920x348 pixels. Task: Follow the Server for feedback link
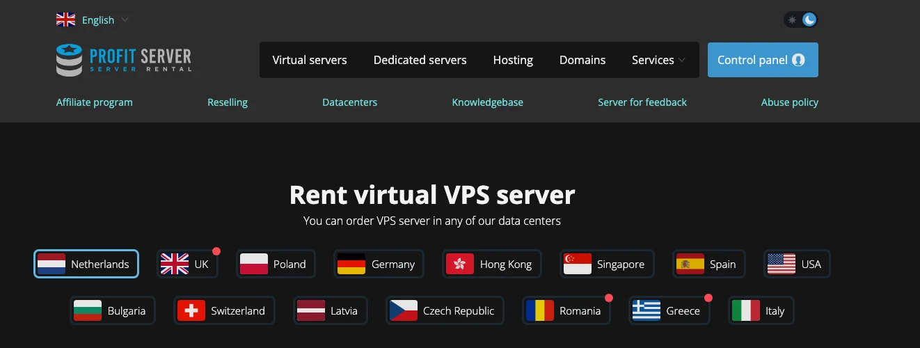click(642, 102)
